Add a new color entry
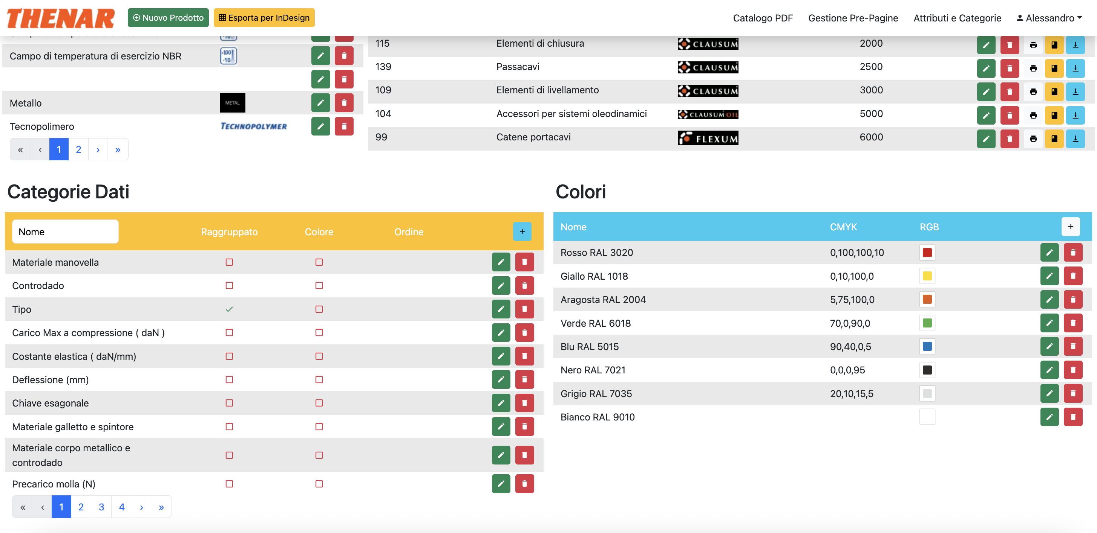Viewport: 1097px width, 533px height. [1071, 227]
